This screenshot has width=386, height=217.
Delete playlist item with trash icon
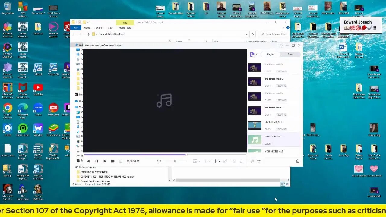click(298, 161)
